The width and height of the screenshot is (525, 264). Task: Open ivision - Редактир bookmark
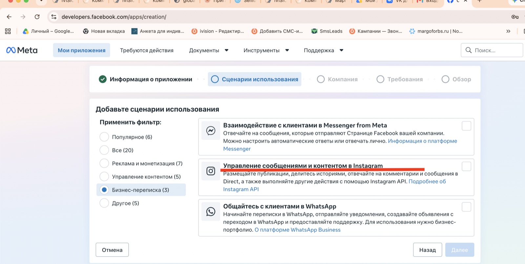(x=218, y=31)
